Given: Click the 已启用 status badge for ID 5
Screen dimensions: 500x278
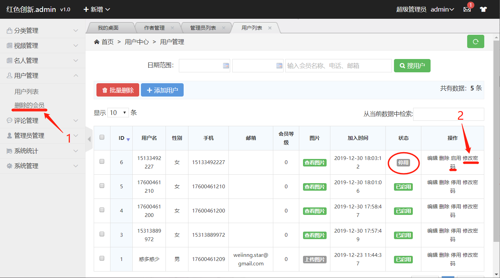Looking at the screenshot, I should pyautogui.click(x=404, y=187).
